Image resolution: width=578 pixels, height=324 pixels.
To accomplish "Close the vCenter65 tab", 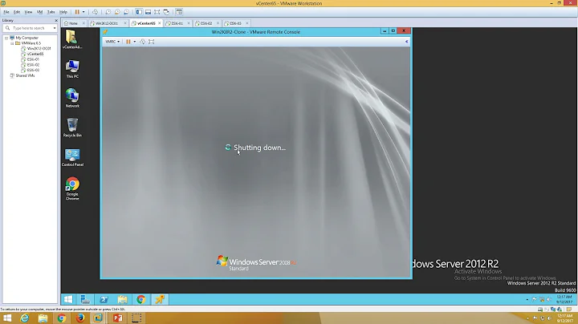I will [x=159, y=23].
